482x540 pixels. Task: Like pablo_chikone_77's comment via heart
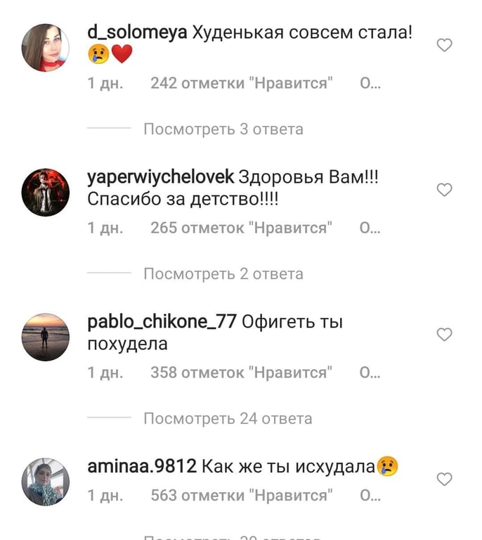pos(444,335)
